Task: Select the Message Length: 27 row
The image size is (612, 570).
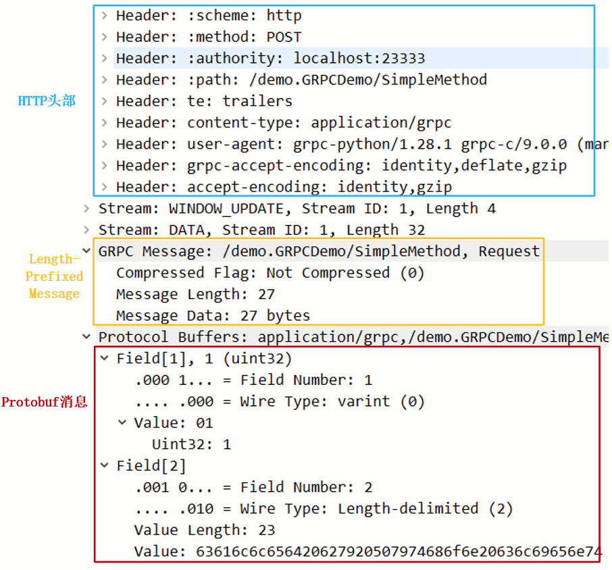Action: click(195, 294)
